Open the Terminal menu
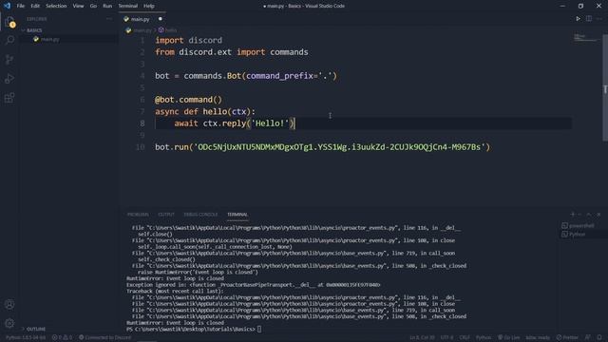The width and height of the screenshot is (608, 342). click(128, 6)
